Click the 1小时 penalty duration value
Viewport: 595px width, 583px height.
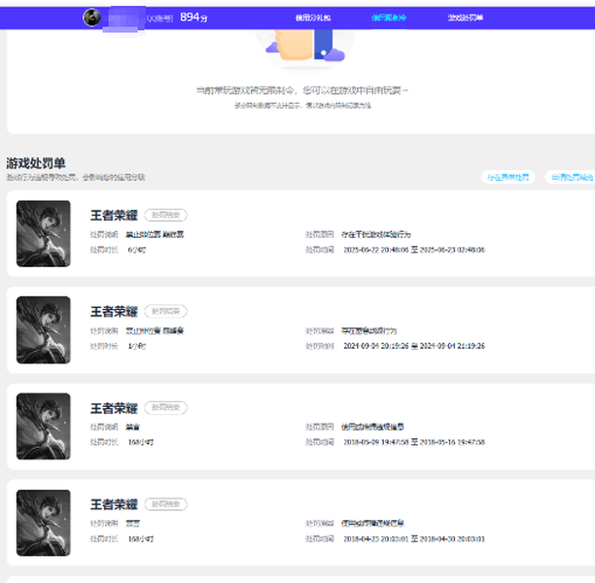coord(137,346)
